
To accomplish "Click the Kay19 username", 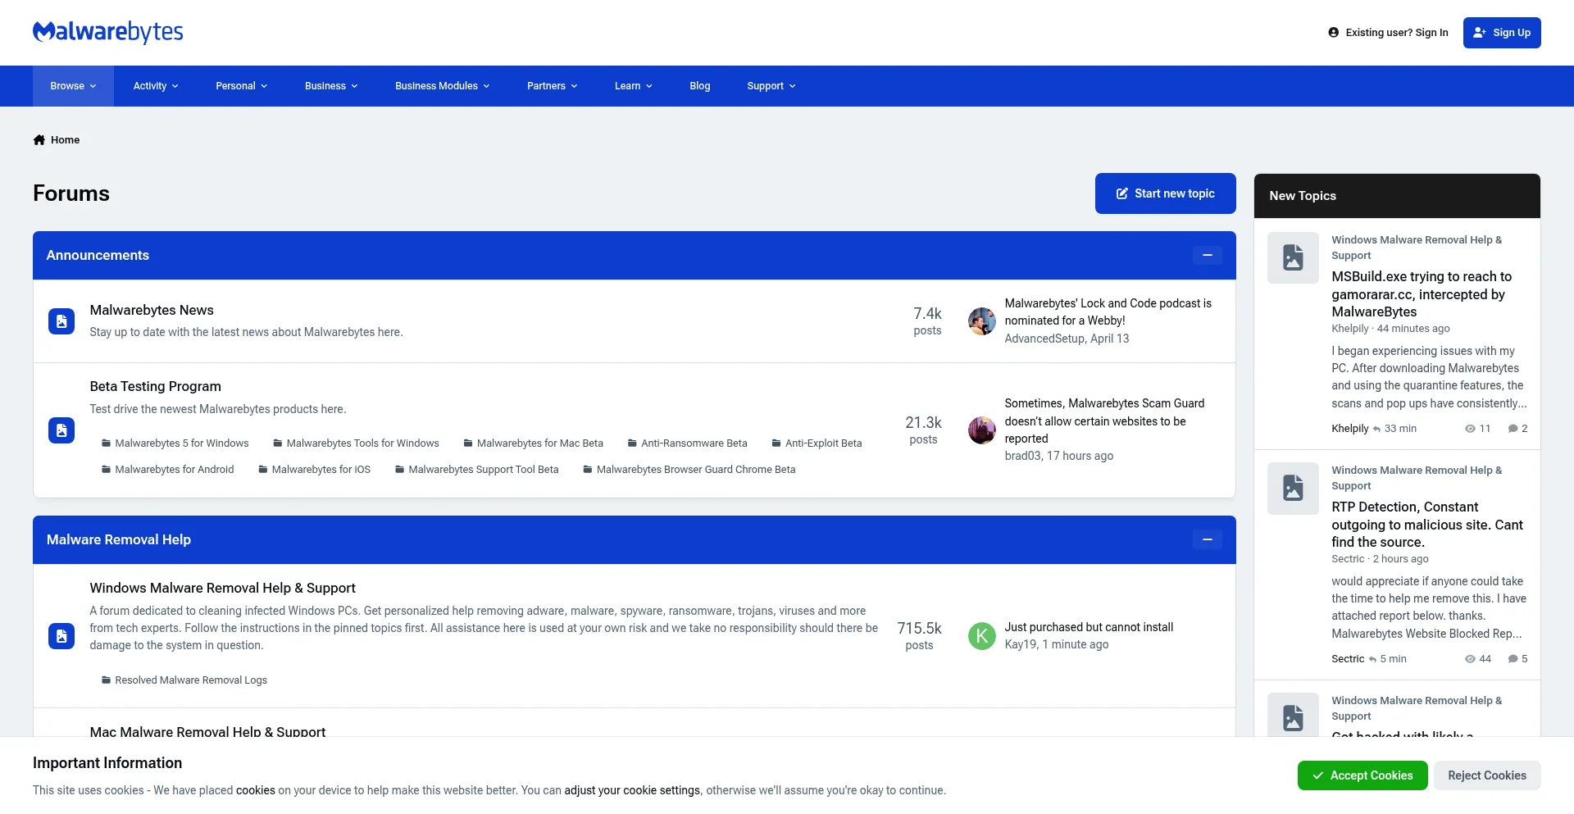I will pyautogui.click(x=1021, y=644).
